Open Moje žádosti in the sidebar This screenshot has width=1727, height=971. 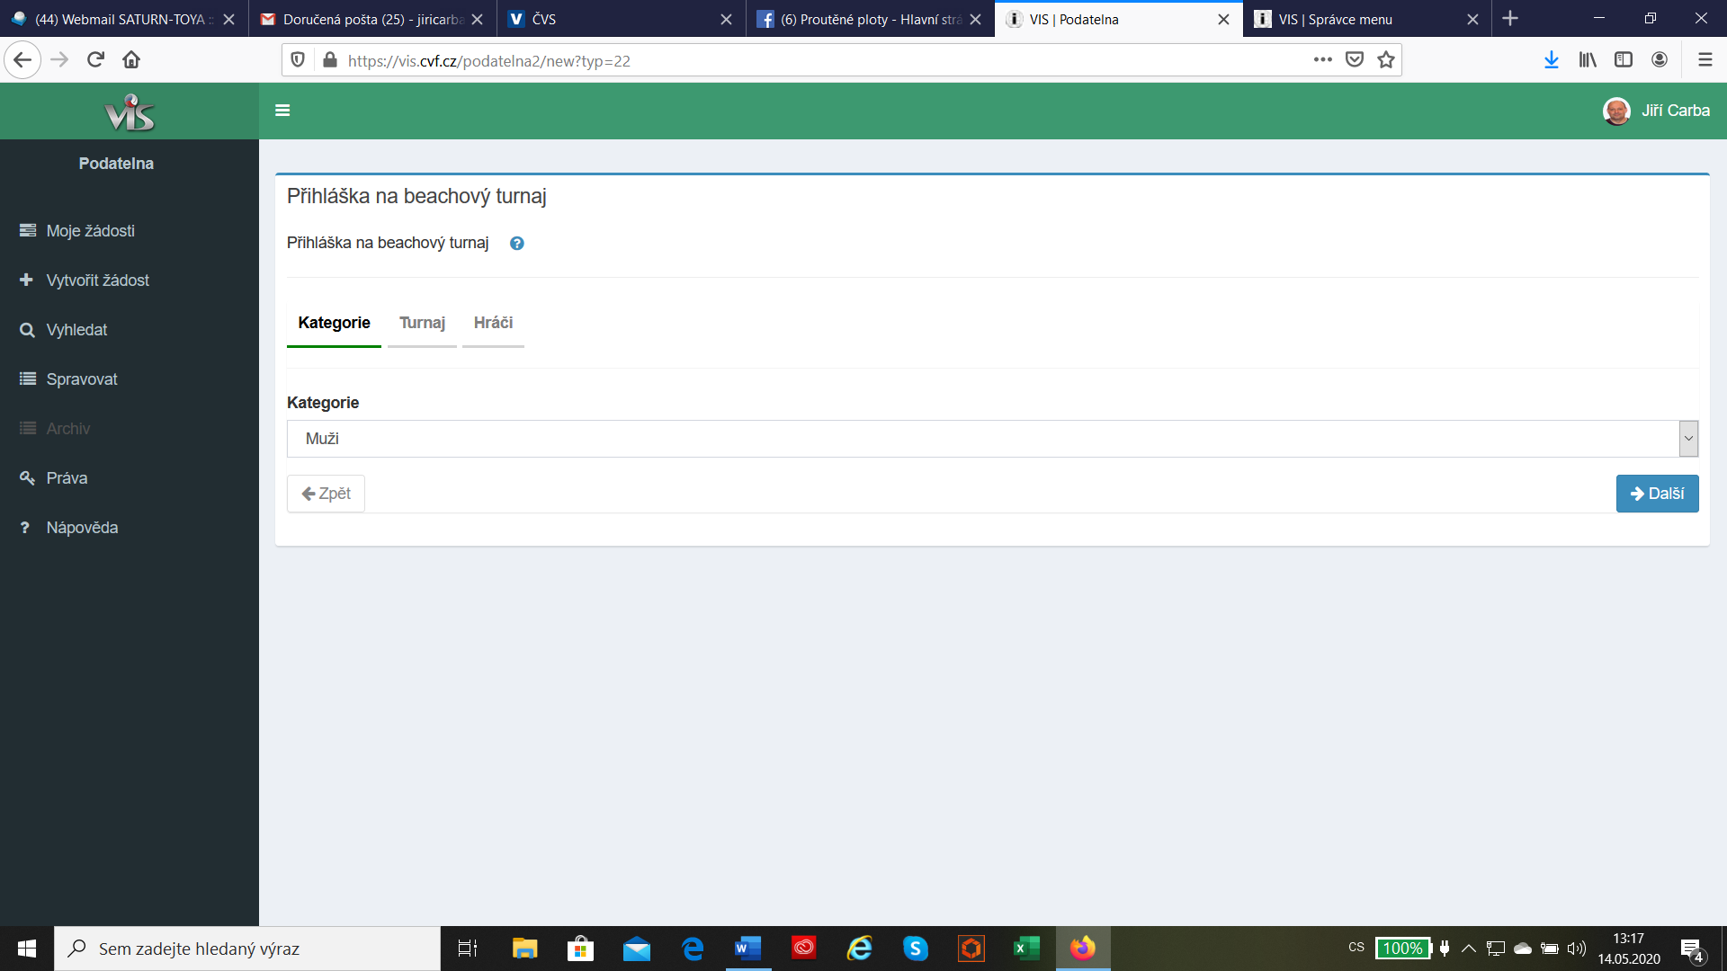pyautogui.click(x=90, y=231)
